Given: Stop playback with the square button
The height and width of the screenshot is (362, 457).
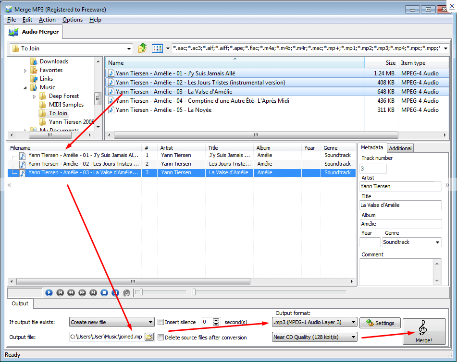Looking at the screenshot, I should click(104, 293).
